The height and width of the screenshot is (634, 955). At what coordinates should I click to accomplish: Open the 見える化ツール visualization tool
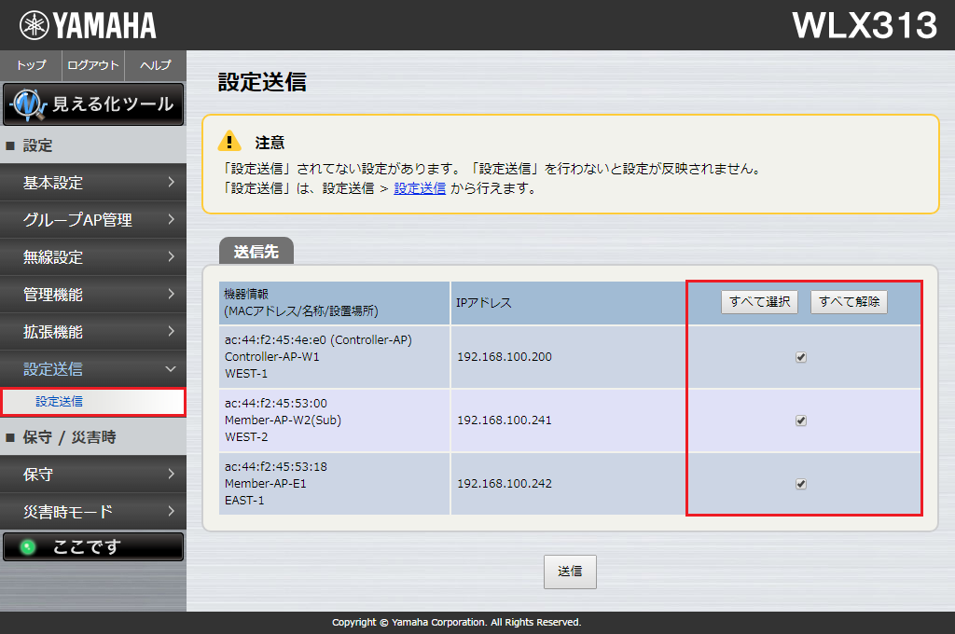93,105
